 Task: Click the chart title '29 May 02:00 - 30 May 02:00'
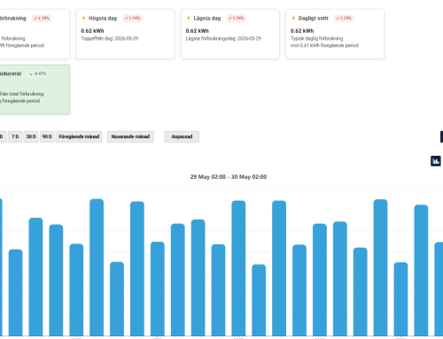[229, 177]
